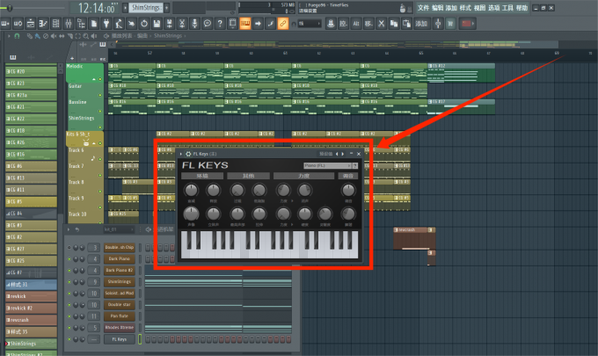Click the copy icon in right toolbar
The width and height of the screenshot is (598, 356).
pyautogui.click(x=394, y=24)
